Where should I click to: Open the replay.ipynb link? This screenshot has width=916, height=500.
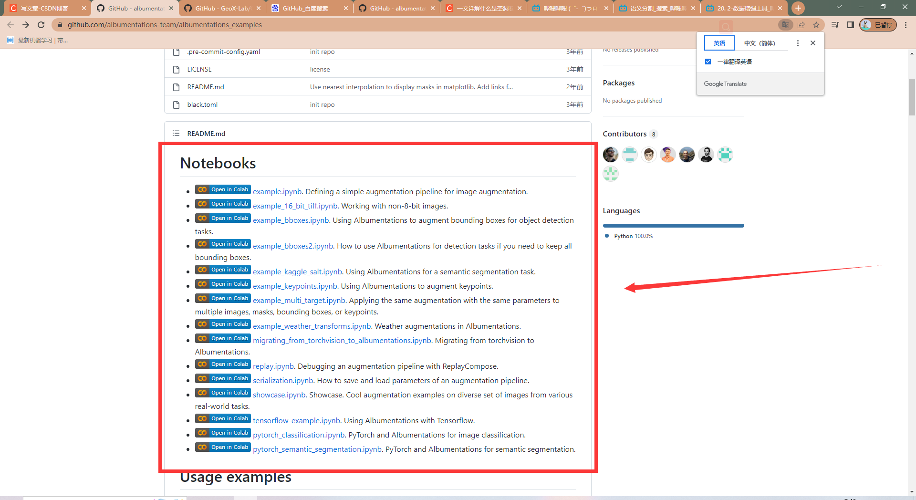[x=273, y=366]
